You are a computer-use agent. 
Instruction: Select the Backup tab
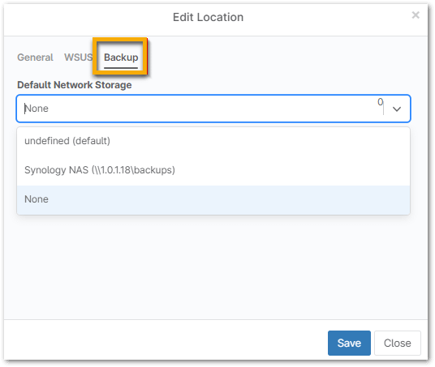(x=121, y=58)
